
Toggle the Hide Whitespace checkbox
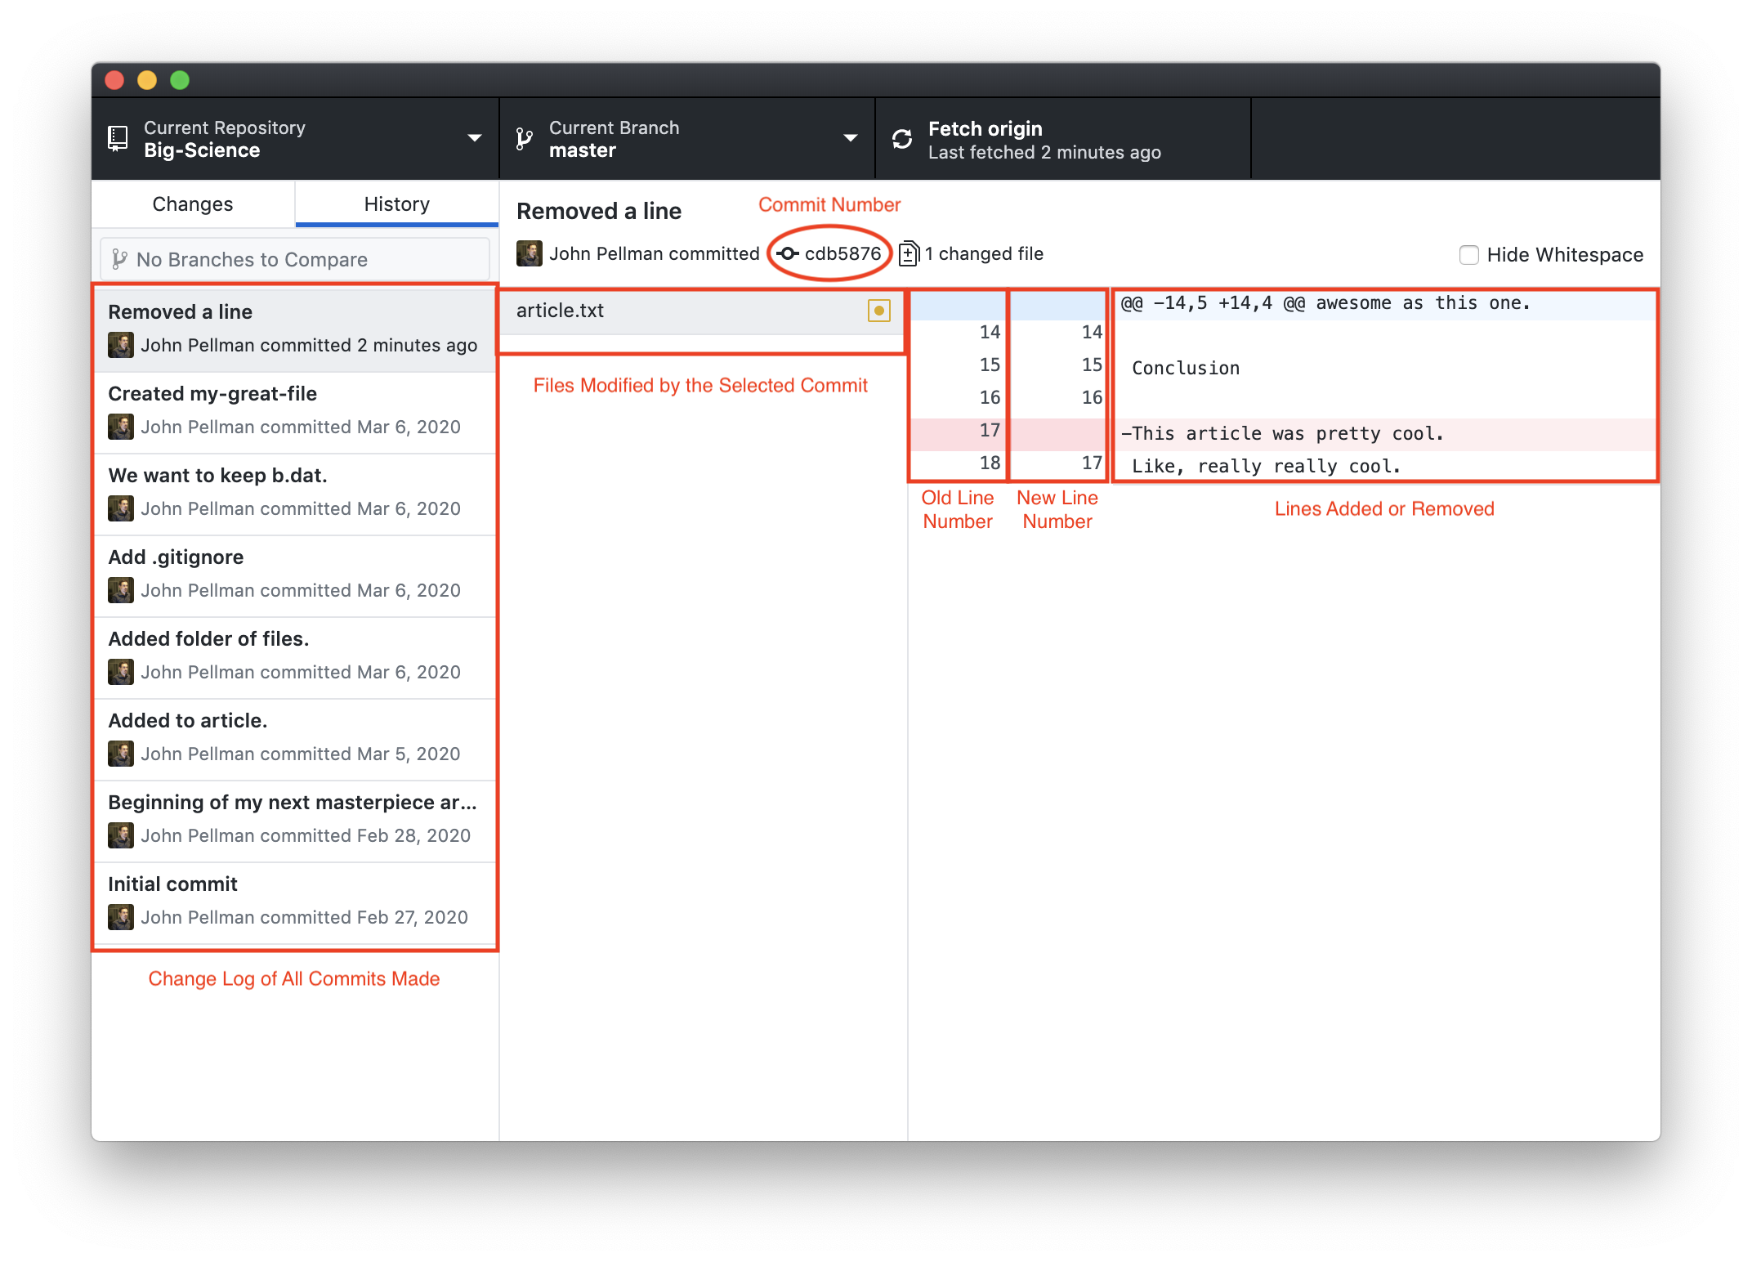(1468, 254)
